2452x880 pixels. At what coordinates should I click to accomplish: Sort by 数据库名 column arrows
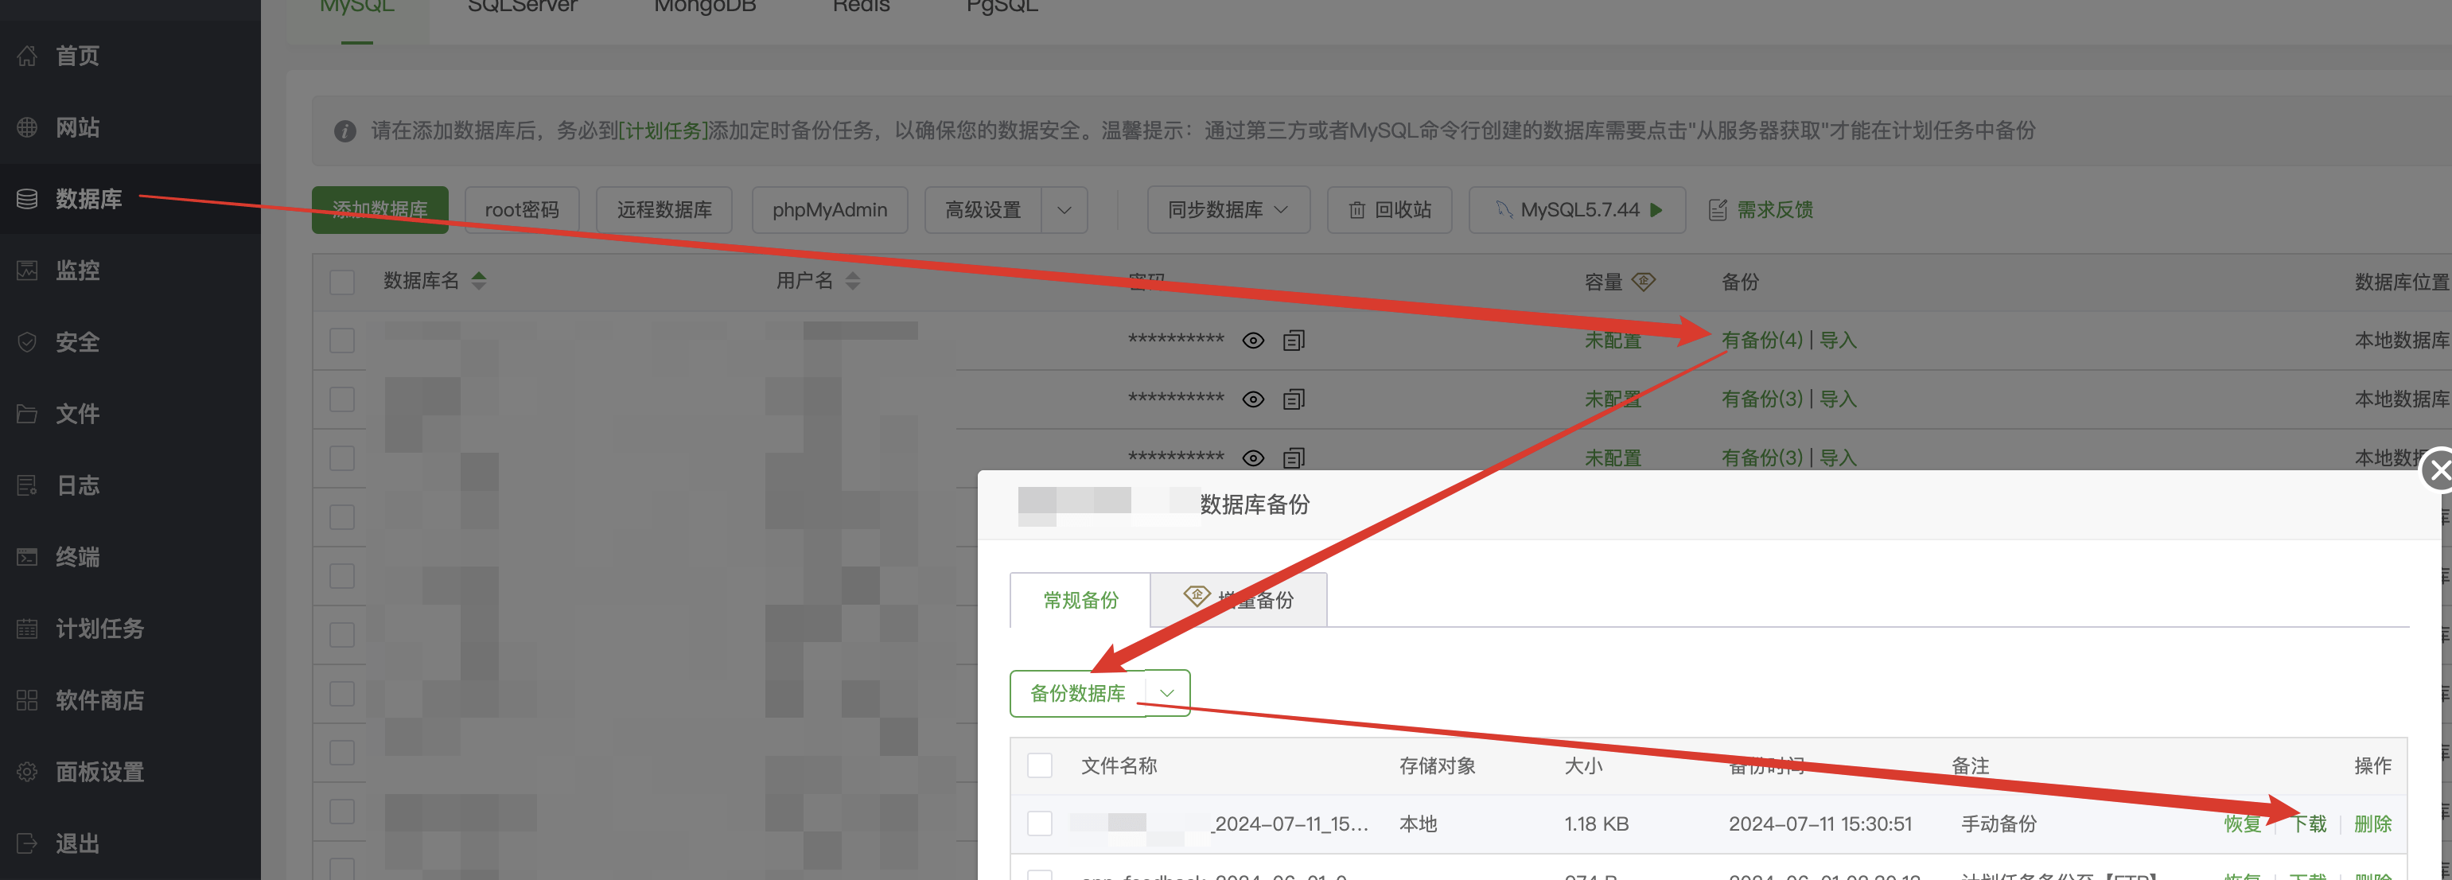479,281
